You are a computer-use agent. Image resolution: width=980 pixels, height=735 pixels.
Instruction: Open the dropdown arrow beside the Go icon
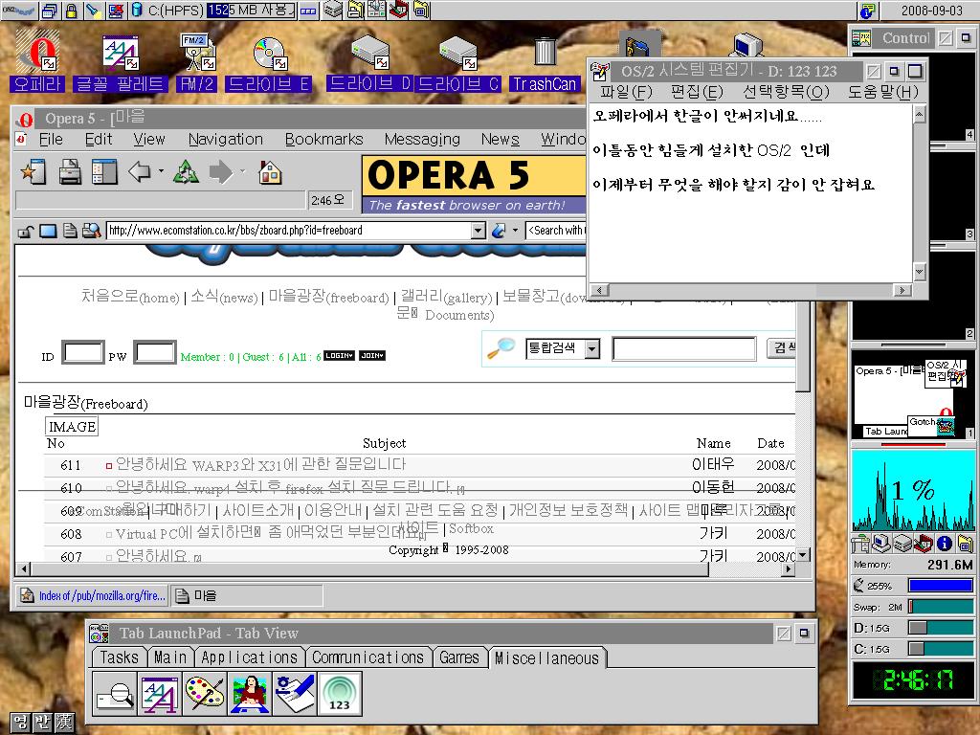click(x=515, y=231)
